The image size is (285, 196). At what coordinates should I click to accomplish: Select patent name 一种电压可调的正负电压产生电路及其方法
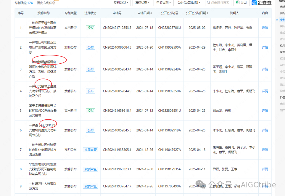43,47
